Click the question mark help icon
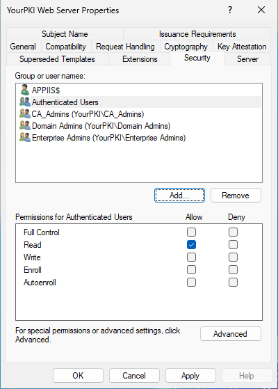This screenshot has height=389, width=278. pyautogui.click(x=230, y=10)
